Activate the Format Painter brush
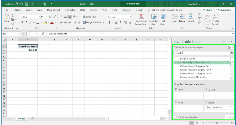Screen dimensions: 236x125 (13, 23)
